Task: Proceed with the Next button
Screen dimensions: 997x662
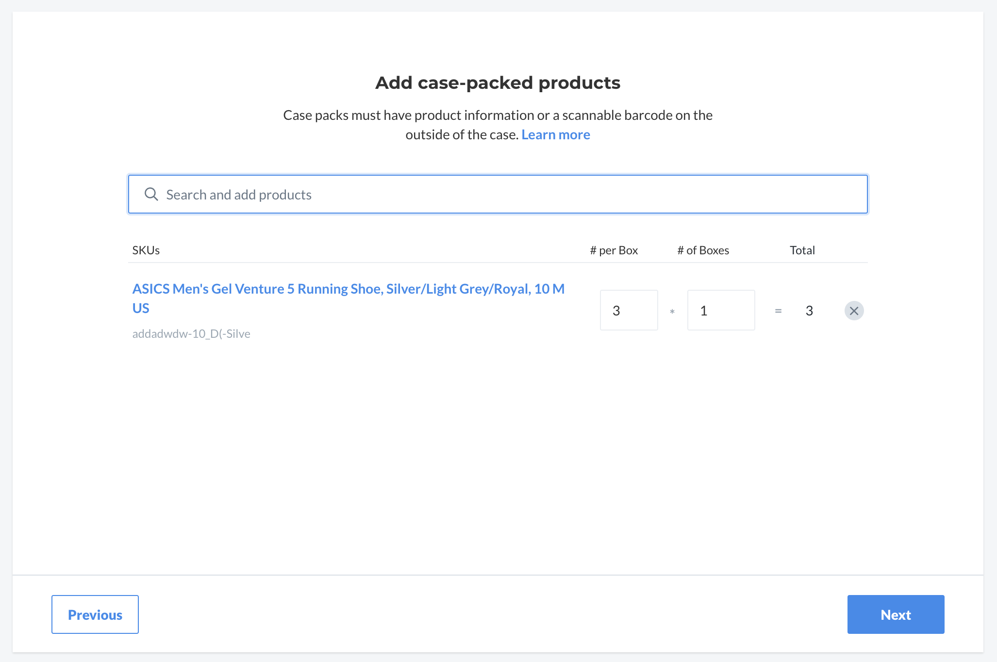Action: click(x=896, y=614)
